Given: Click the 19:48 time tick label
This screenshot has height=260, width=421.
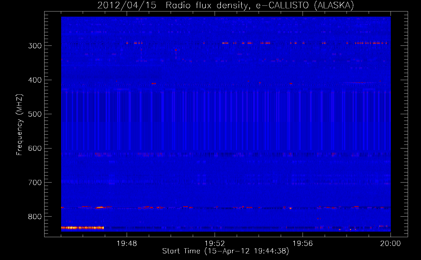Looking at the screenshot, I should pyautogui.click(x=127, y=244).
